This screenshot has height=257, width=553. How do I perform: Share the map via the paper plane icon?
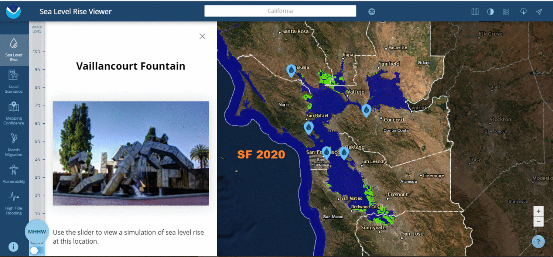539,11
